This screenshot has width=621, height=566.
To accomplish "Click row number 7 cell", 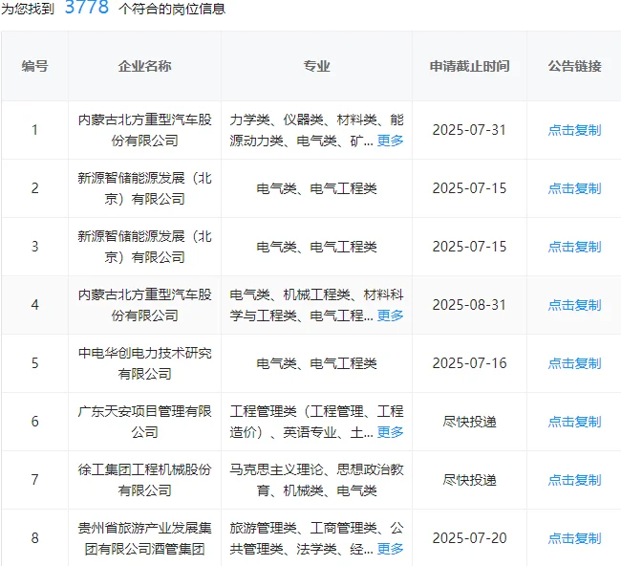I will pyautogui.click(x=34, y=480).
